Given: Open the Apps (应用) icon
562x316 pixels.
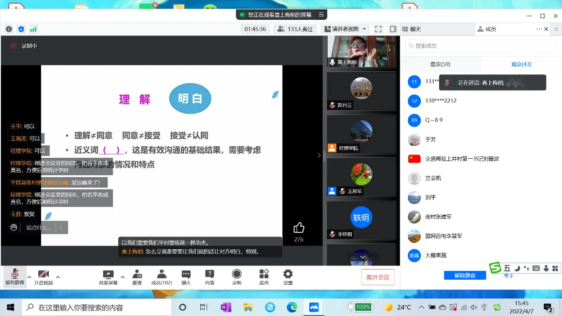Looking at the screenshot, I should [264, 277].
